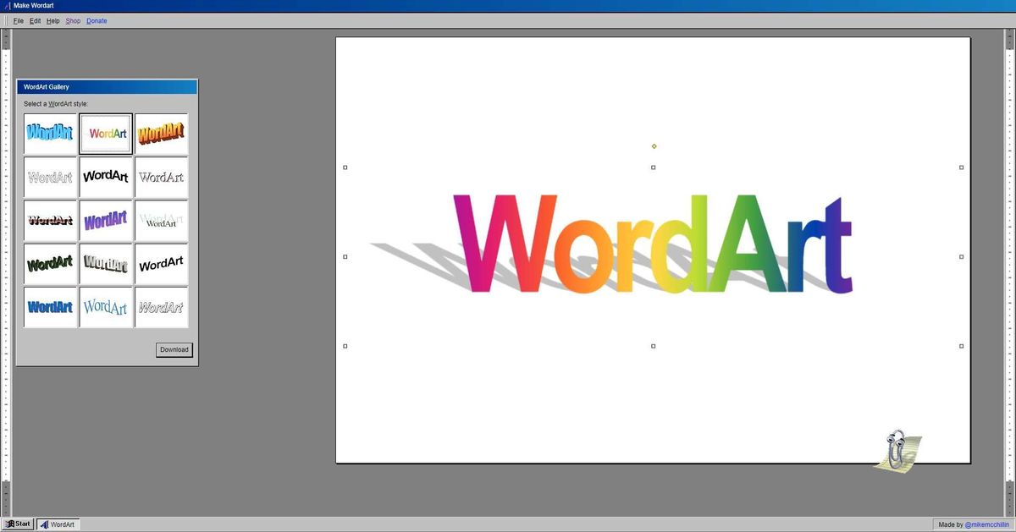1016x532 pixels.
Task: Select the light blue 3D WordArt style
Action: (x=50, y=134)
